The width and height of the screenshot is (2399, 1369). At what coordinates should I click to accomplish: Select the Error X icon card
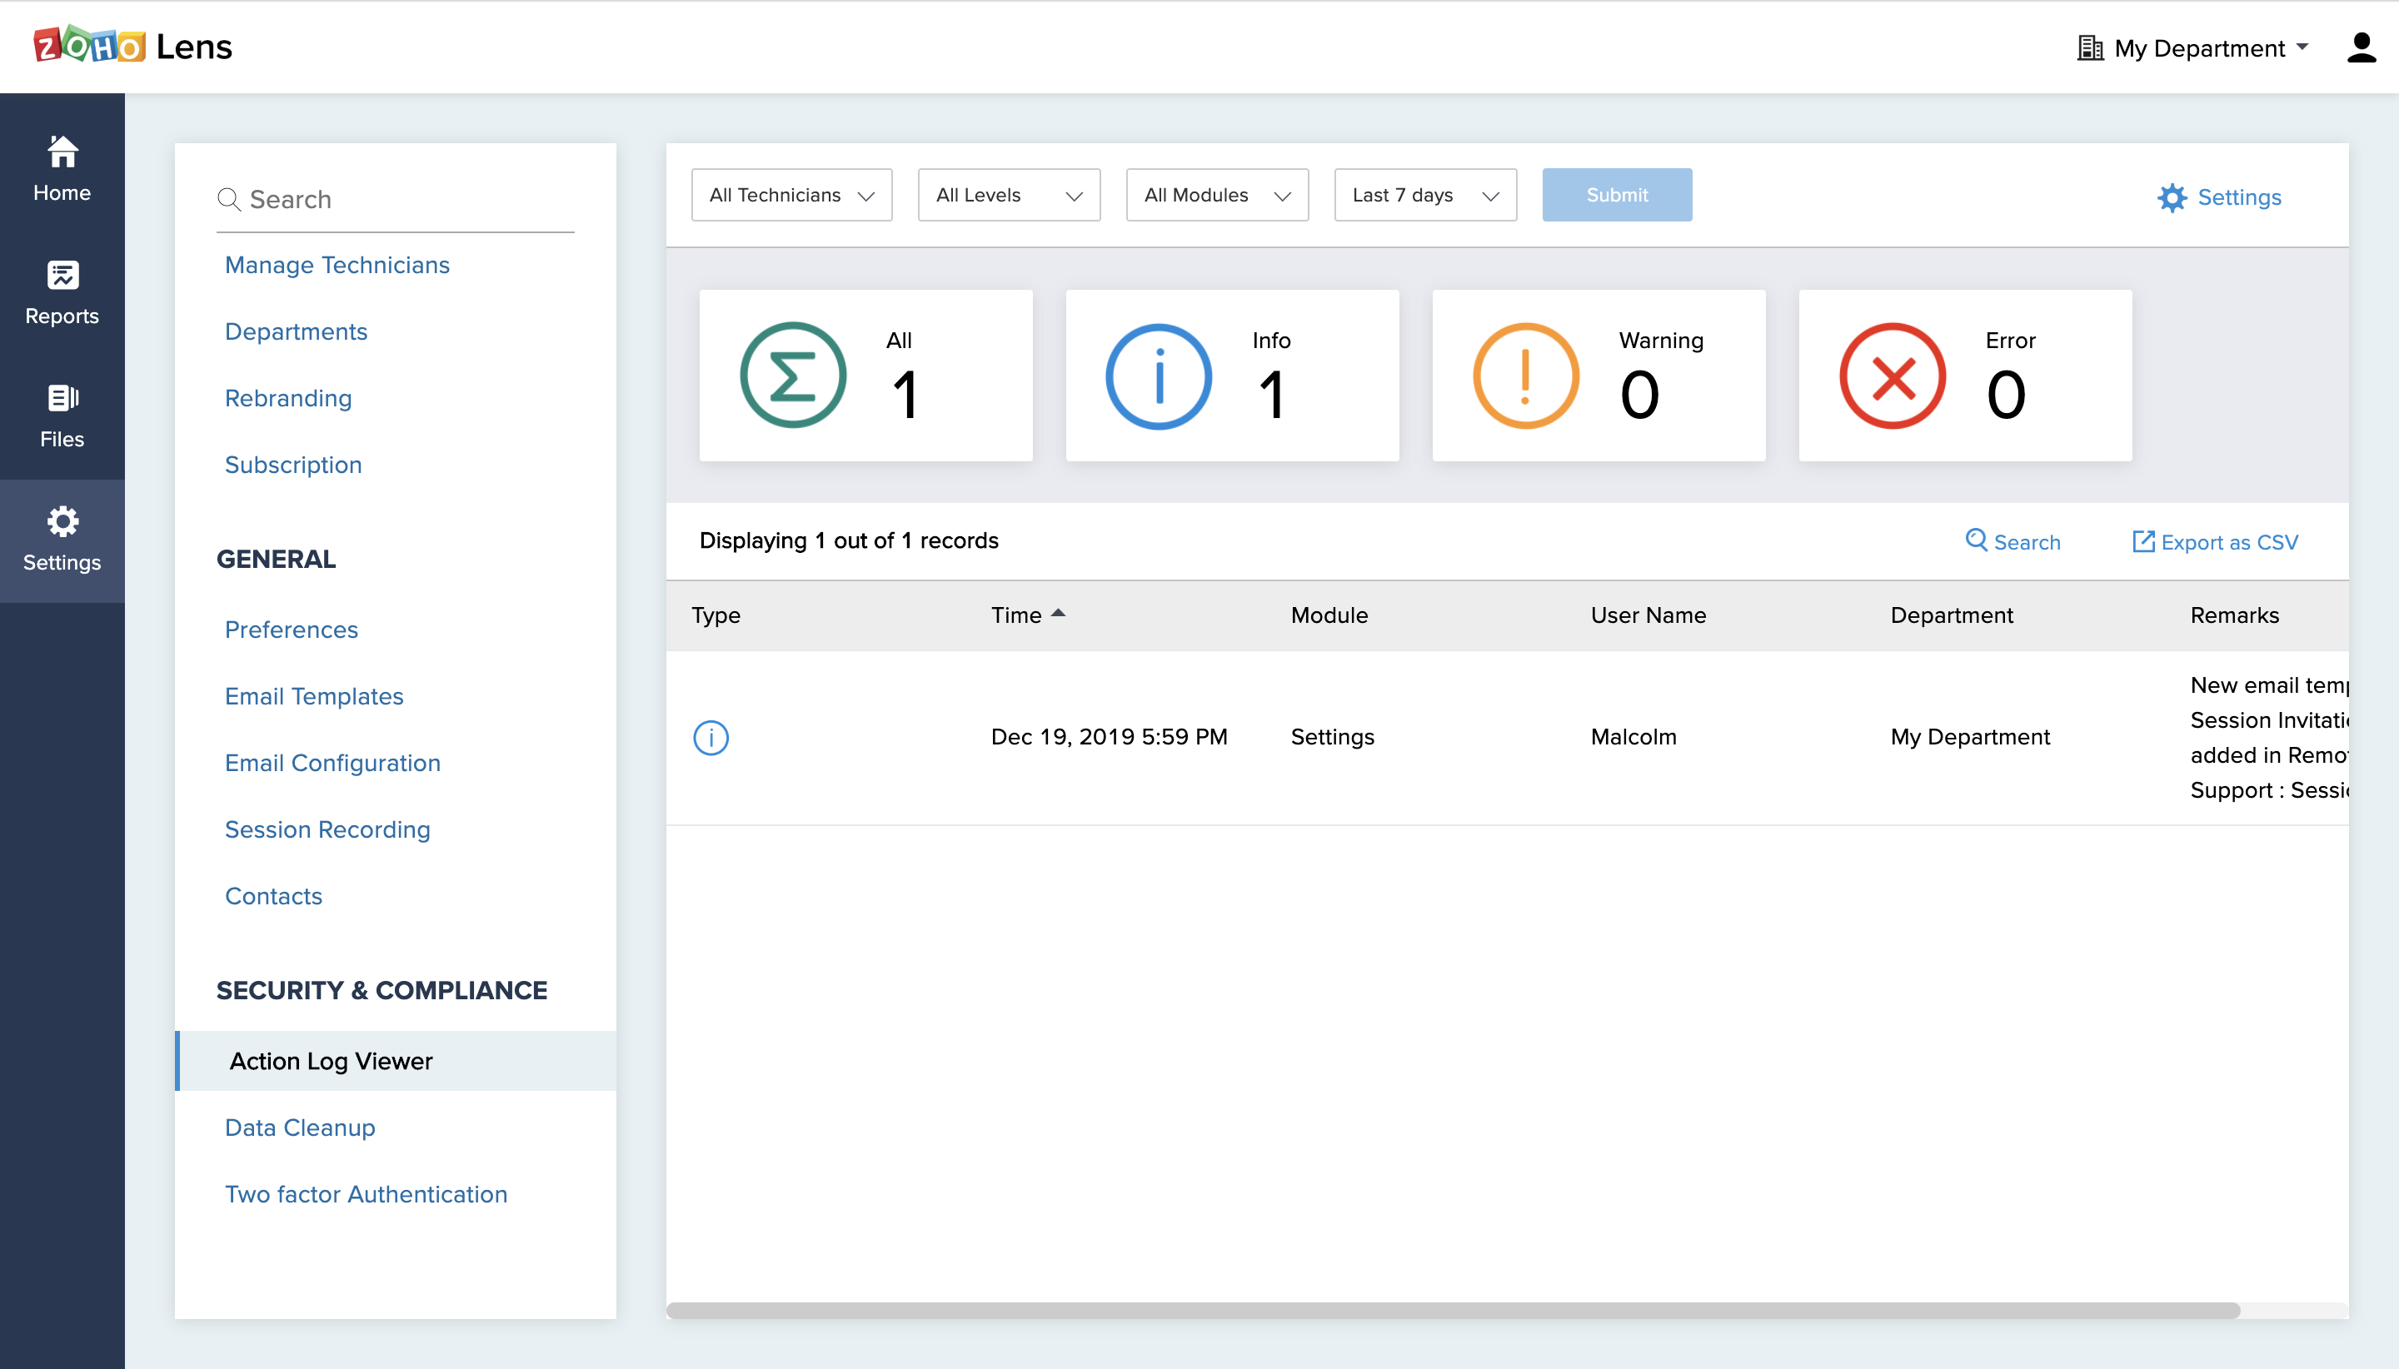click(1891, 376)
